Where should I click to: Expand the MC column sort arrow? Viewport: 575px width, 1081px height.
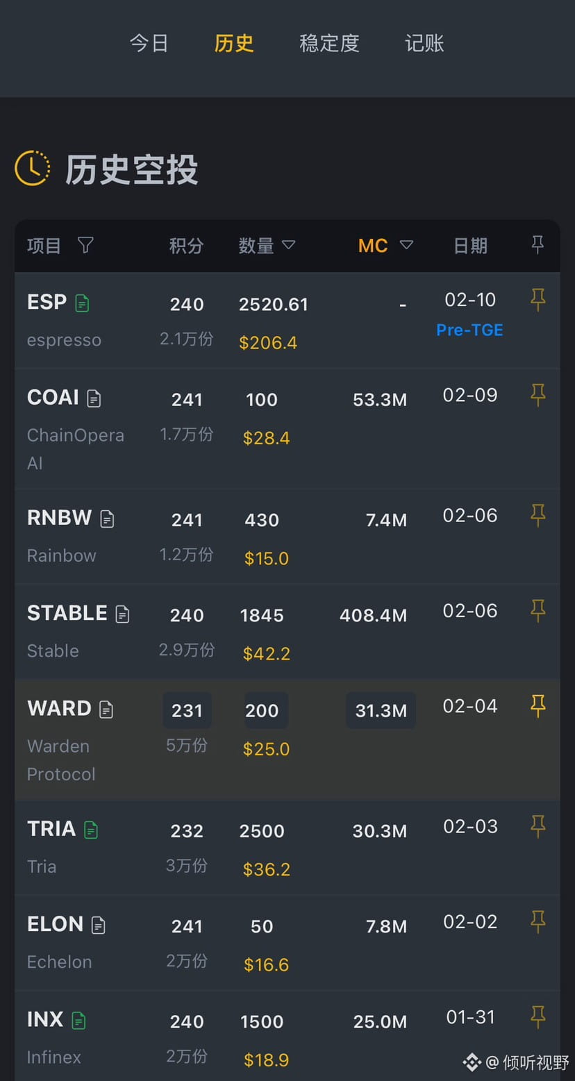coord(406,245)
